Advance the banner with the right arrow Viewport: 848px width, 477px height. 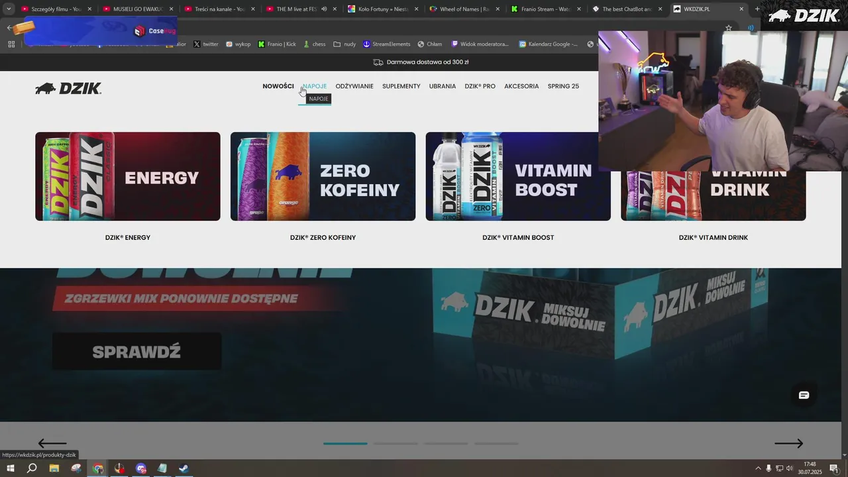789,443
